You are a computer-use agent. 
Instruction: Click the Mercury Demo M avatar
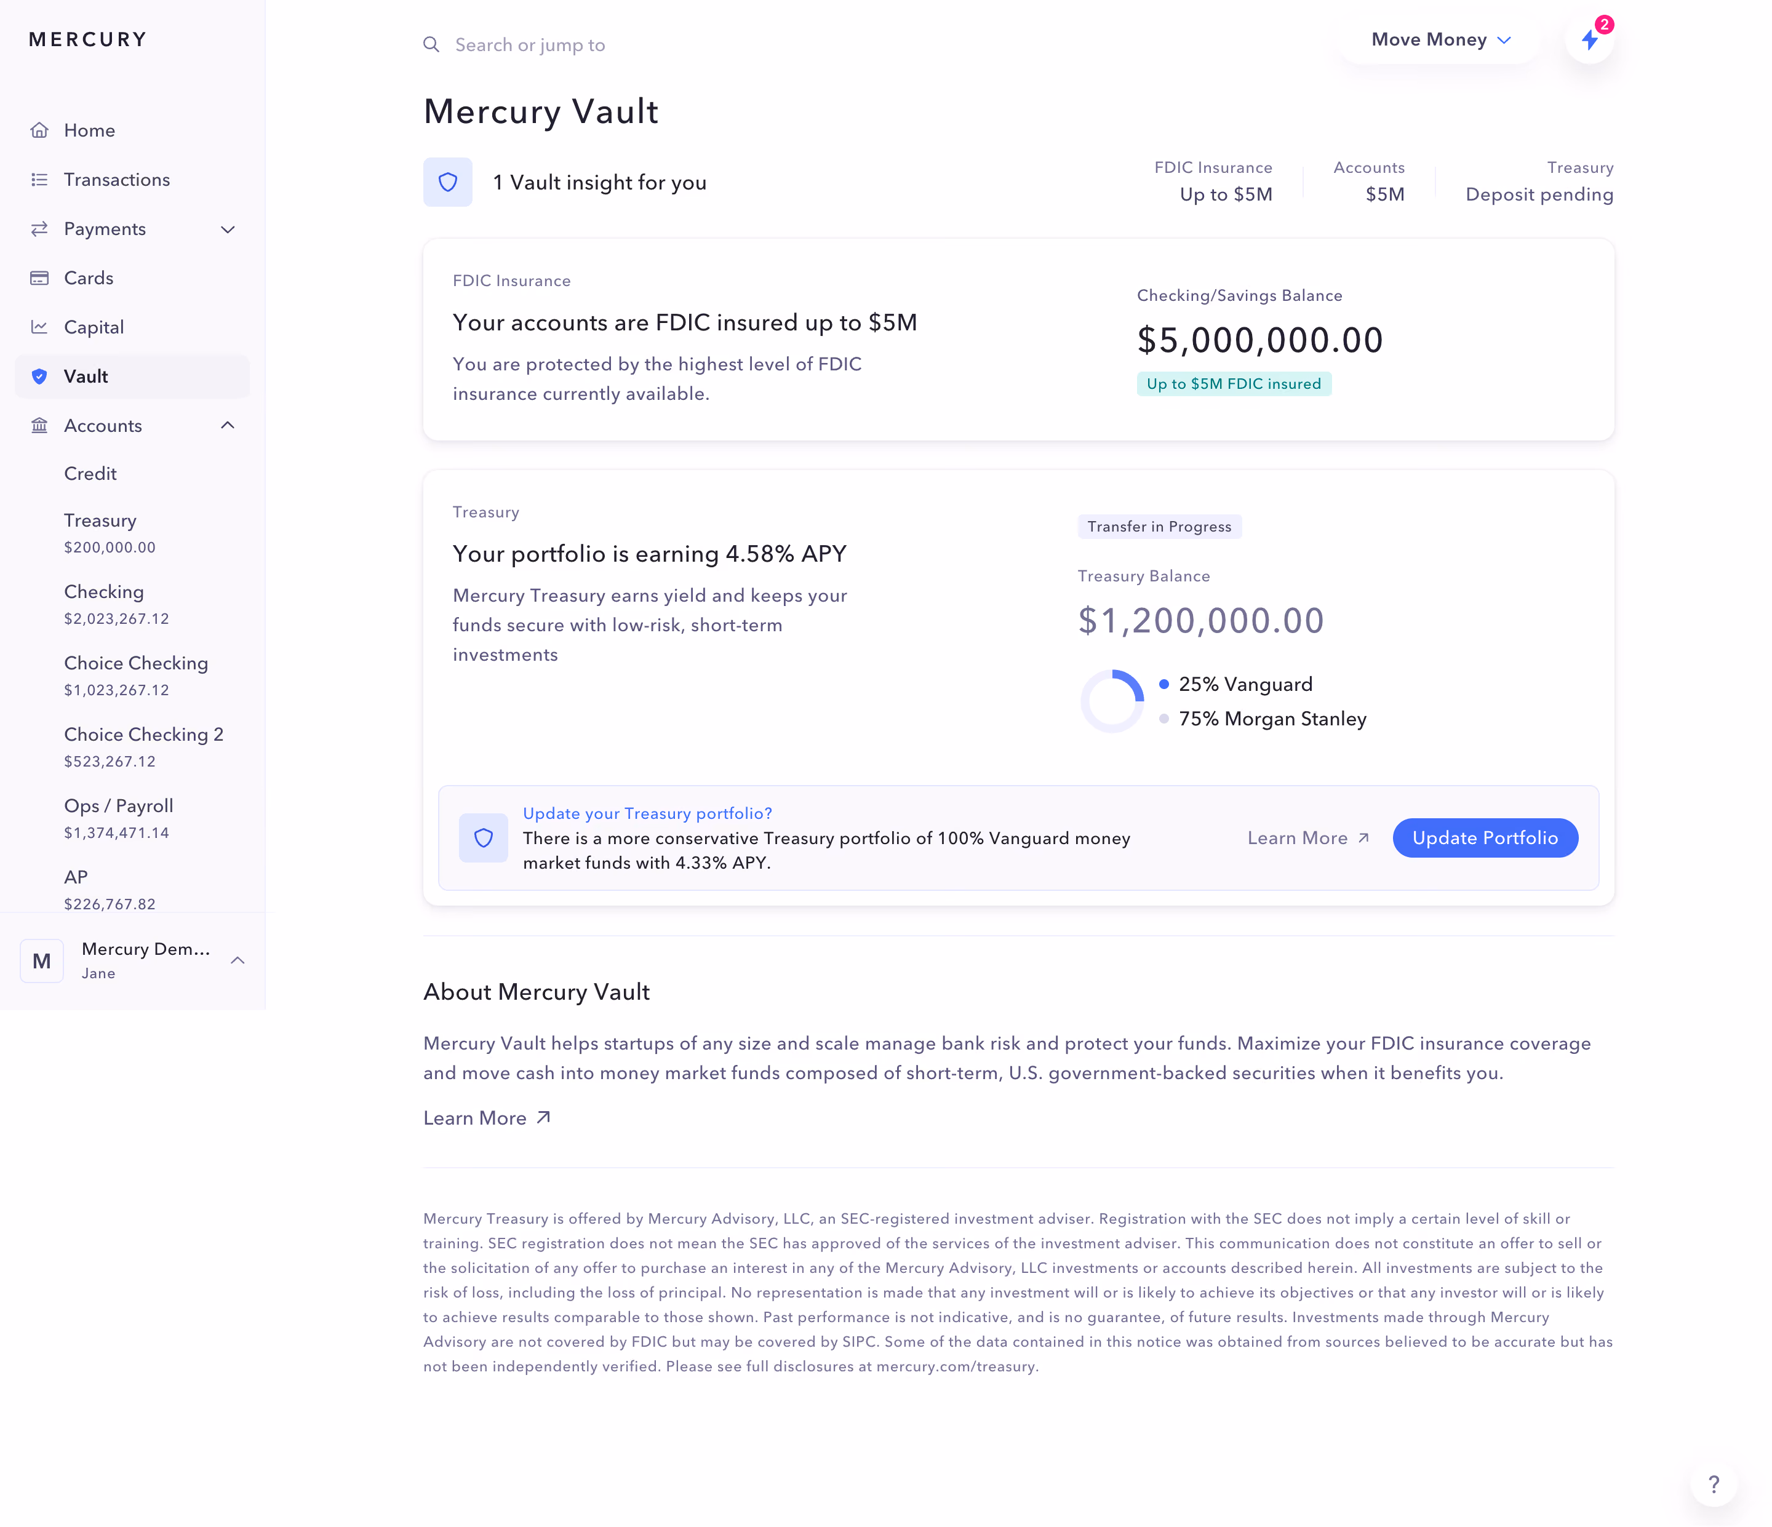(x=42, y=961)
